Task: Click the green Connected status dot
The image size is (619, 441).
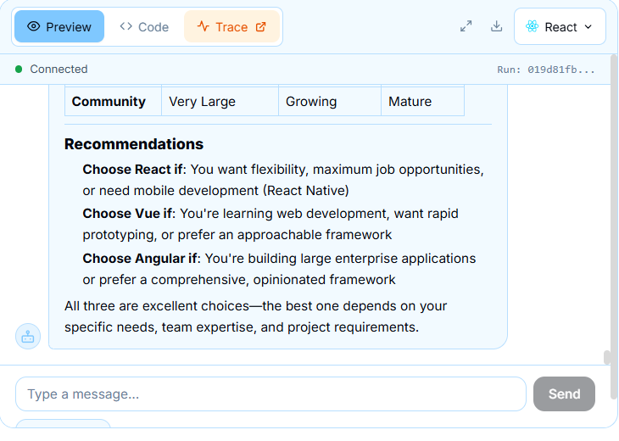Action: pyautogui.click(x=19, y=69)
